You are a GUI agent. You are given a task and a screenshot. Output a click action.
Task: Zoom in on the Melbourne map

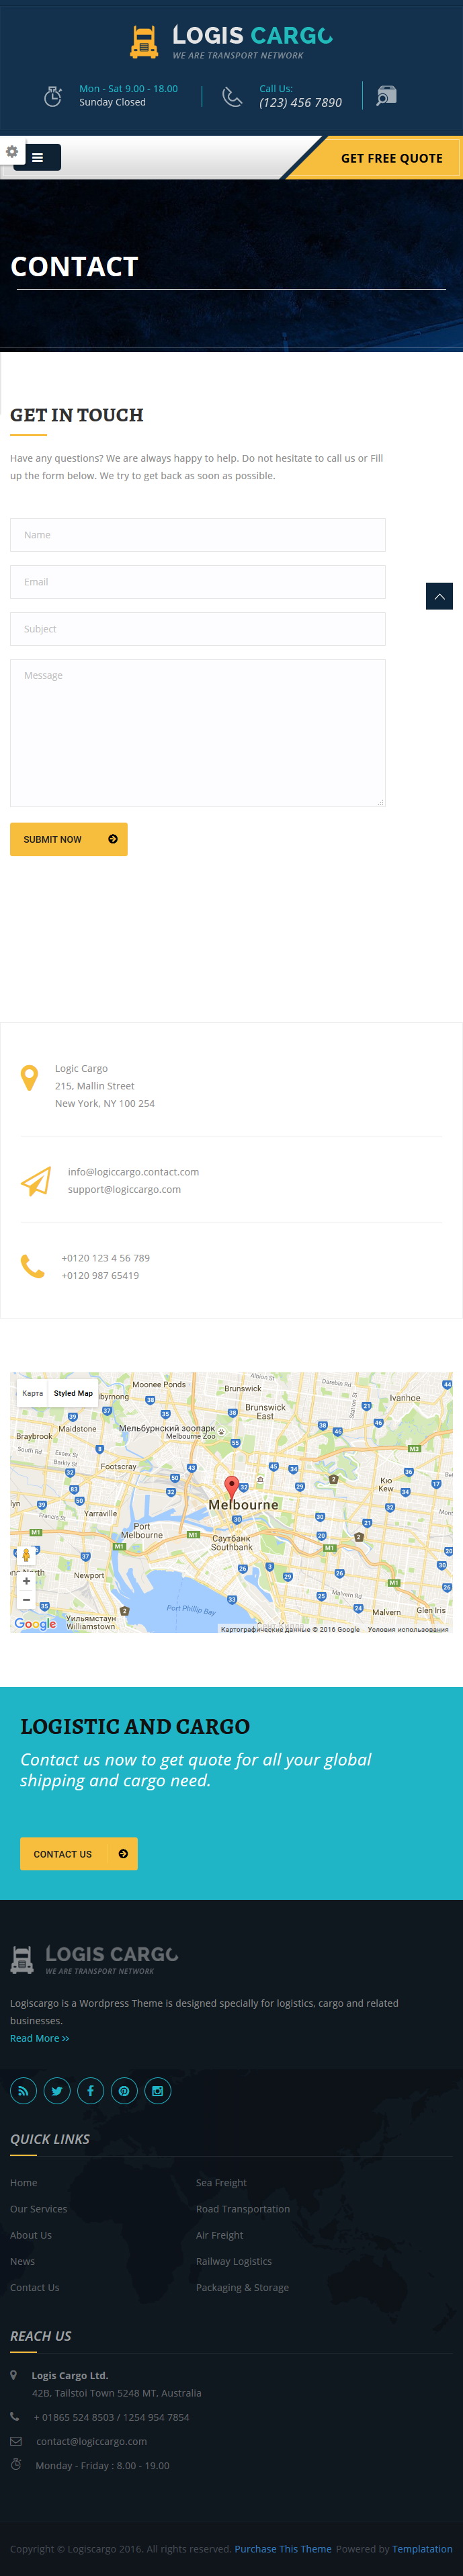(x=26, y=1581)
